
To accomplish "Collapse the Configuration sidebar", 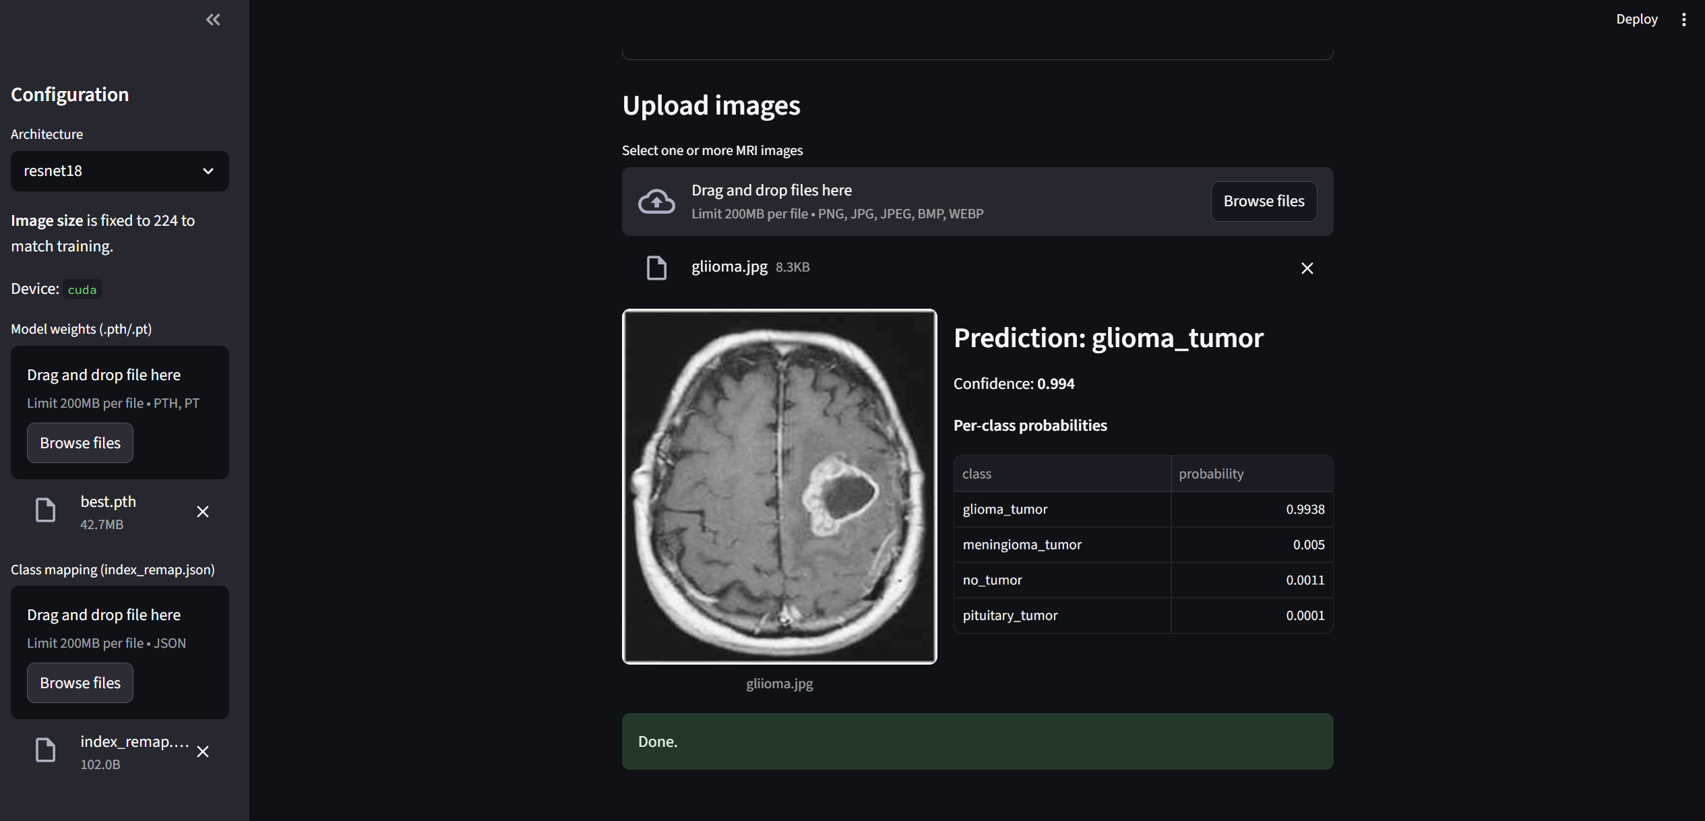I will tap(212, 19).
